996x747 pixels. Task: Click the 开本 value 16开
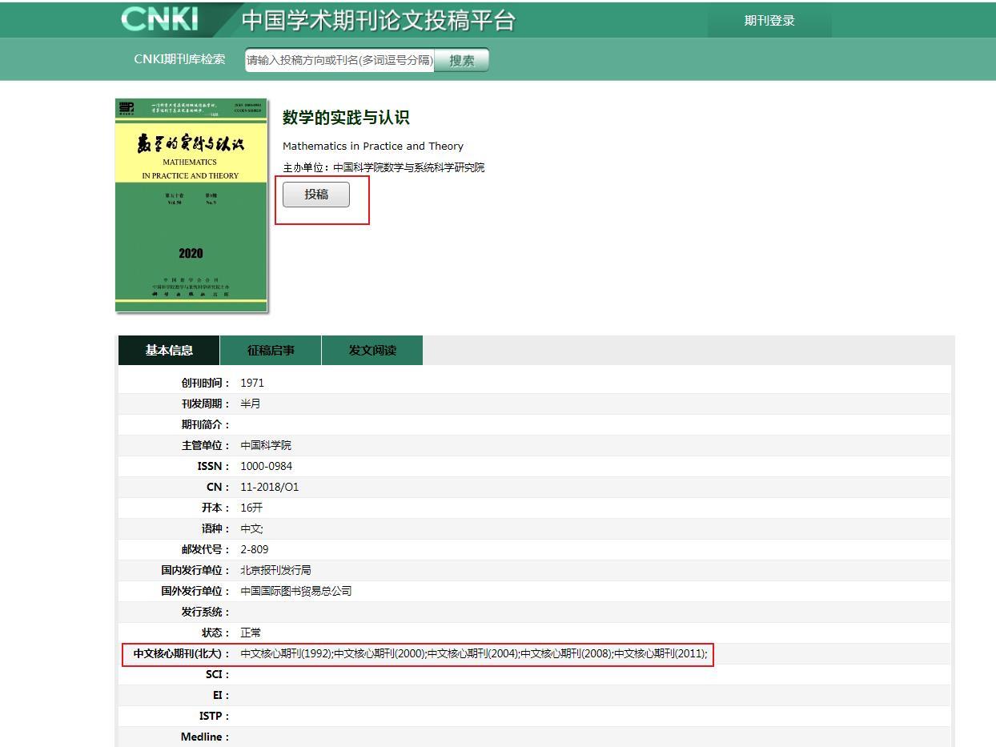pyautogui.click(x=251, y=508)
